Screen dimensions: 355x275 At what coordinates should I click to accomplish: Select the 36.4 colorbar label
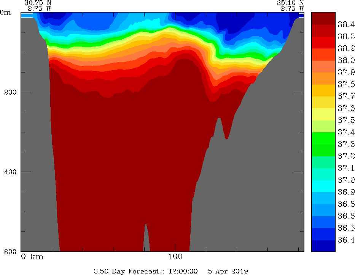[346, 240]
